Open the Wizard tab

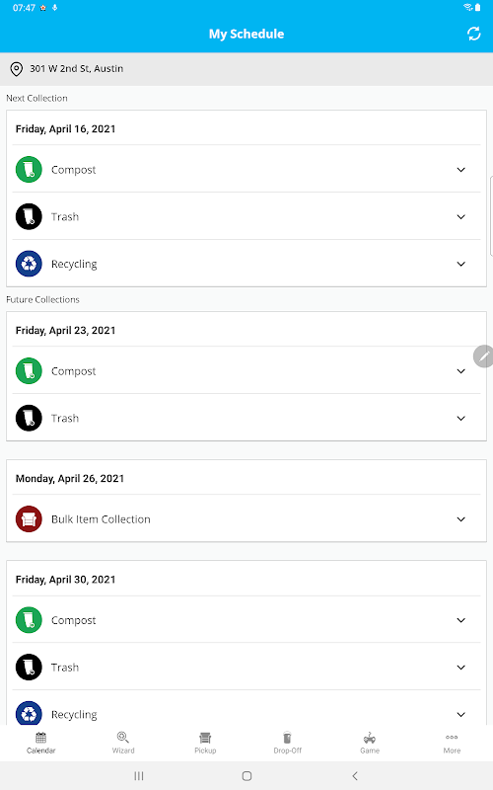tap(123, 744)
